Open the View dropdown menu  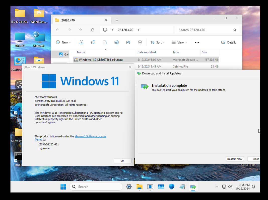pos(179,42)
